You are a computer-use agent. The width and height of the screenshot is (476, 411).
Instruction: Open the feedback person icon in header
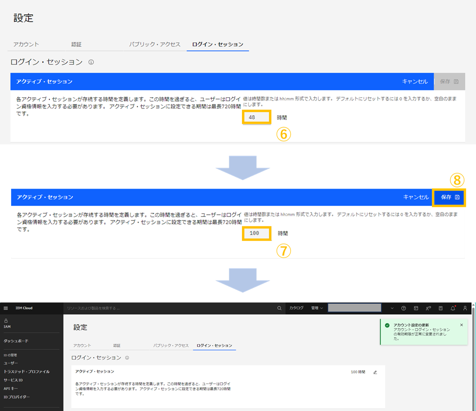428,309
